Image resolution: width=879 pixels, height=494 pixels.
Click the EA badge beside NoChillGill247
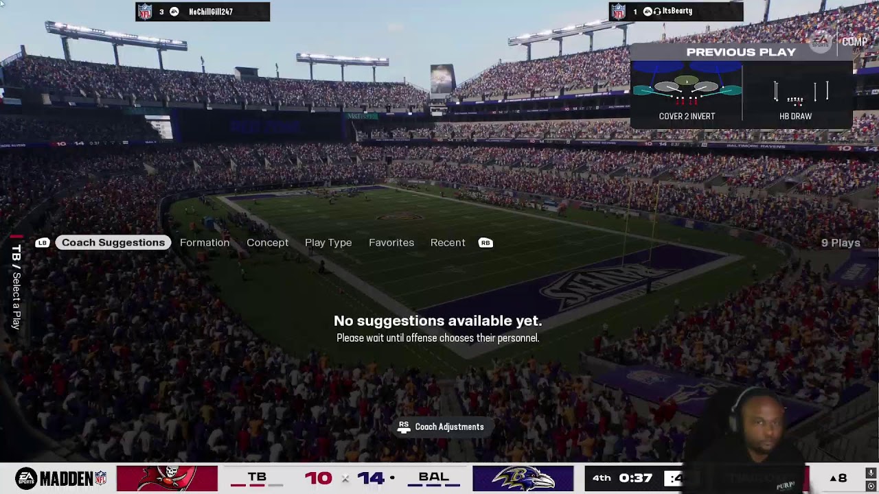(x=174, y=12)
